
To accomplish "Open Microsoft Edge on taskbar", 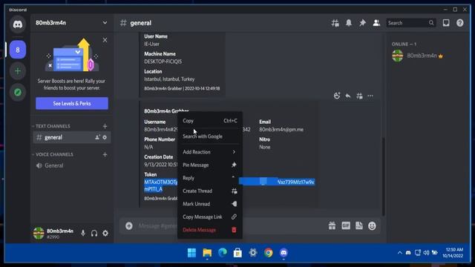I will pyautogui.click(x=223, y=253).
